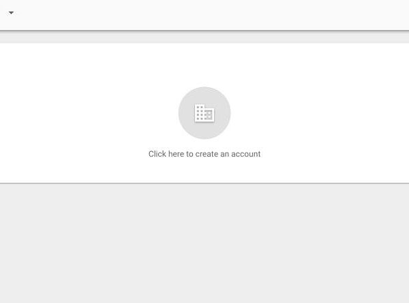Click the 'Click here to create an account' text

[204, 154]
